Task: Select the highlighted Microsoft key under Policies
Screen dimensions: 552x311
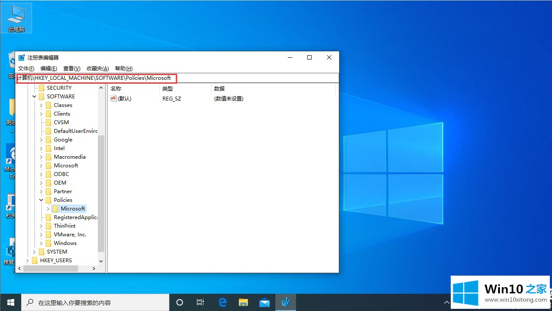Action: (73, 208)
